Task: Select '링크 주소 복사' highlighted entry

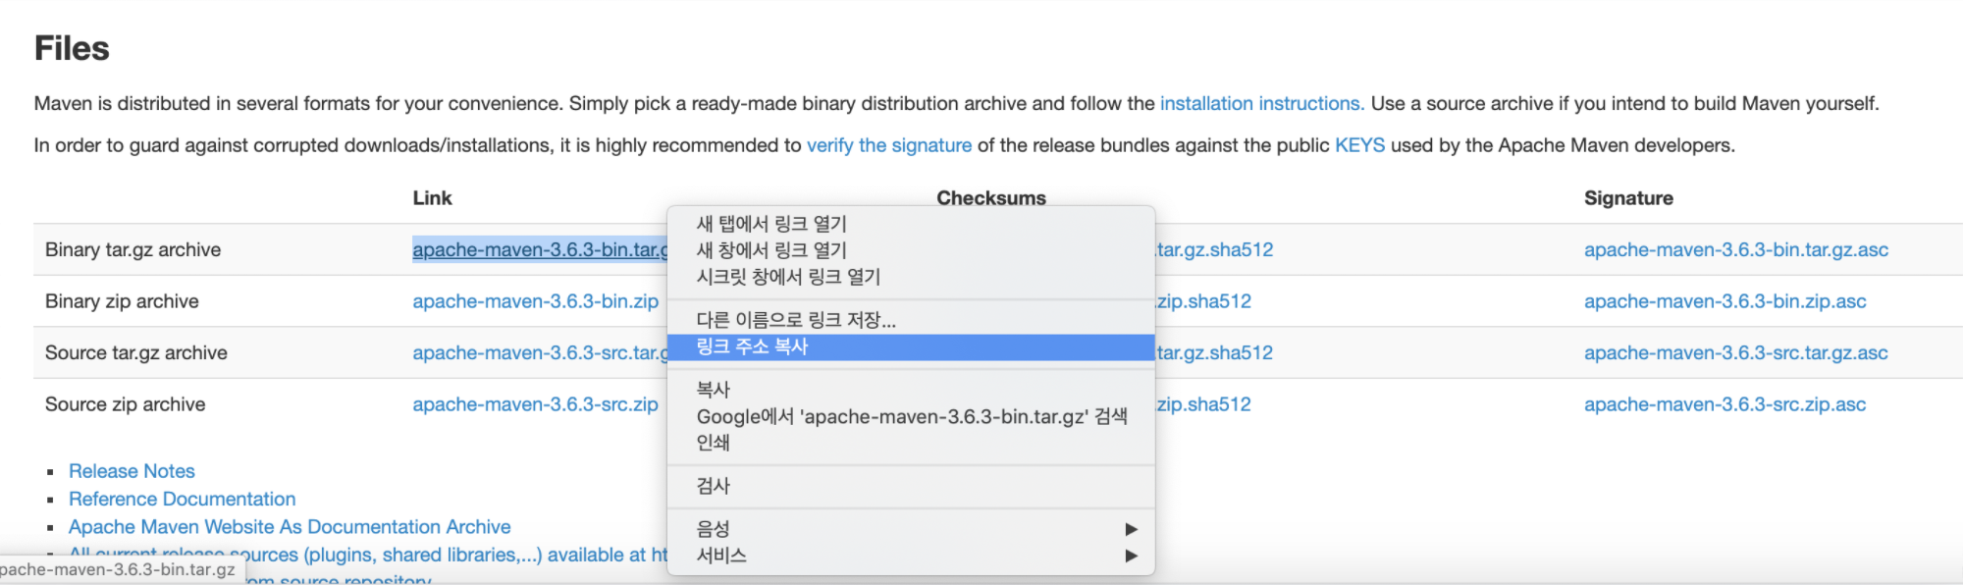Action: point(911,346)
